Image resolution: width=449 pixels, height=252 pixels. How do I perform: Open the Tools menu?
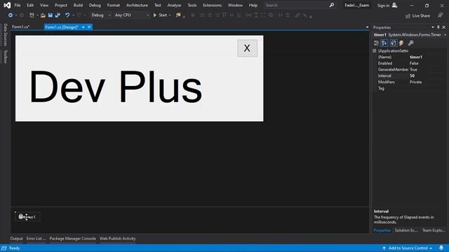192,5
